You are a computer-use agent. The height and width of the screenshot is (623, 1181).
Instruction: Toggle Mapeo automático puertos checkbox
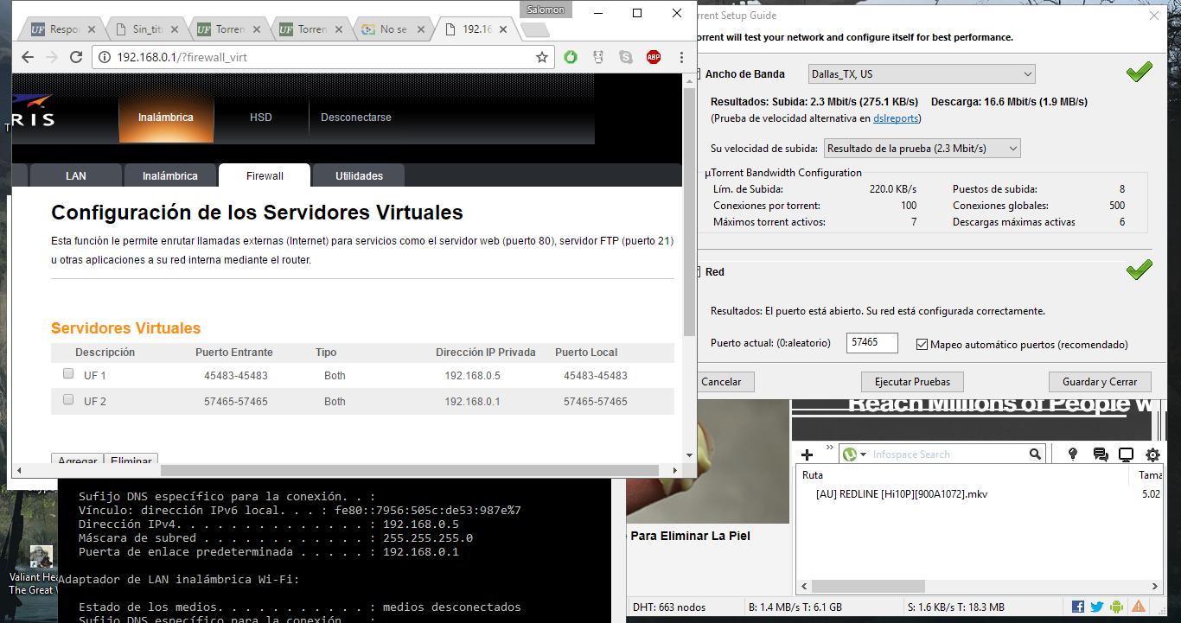[x=922, y=344]
